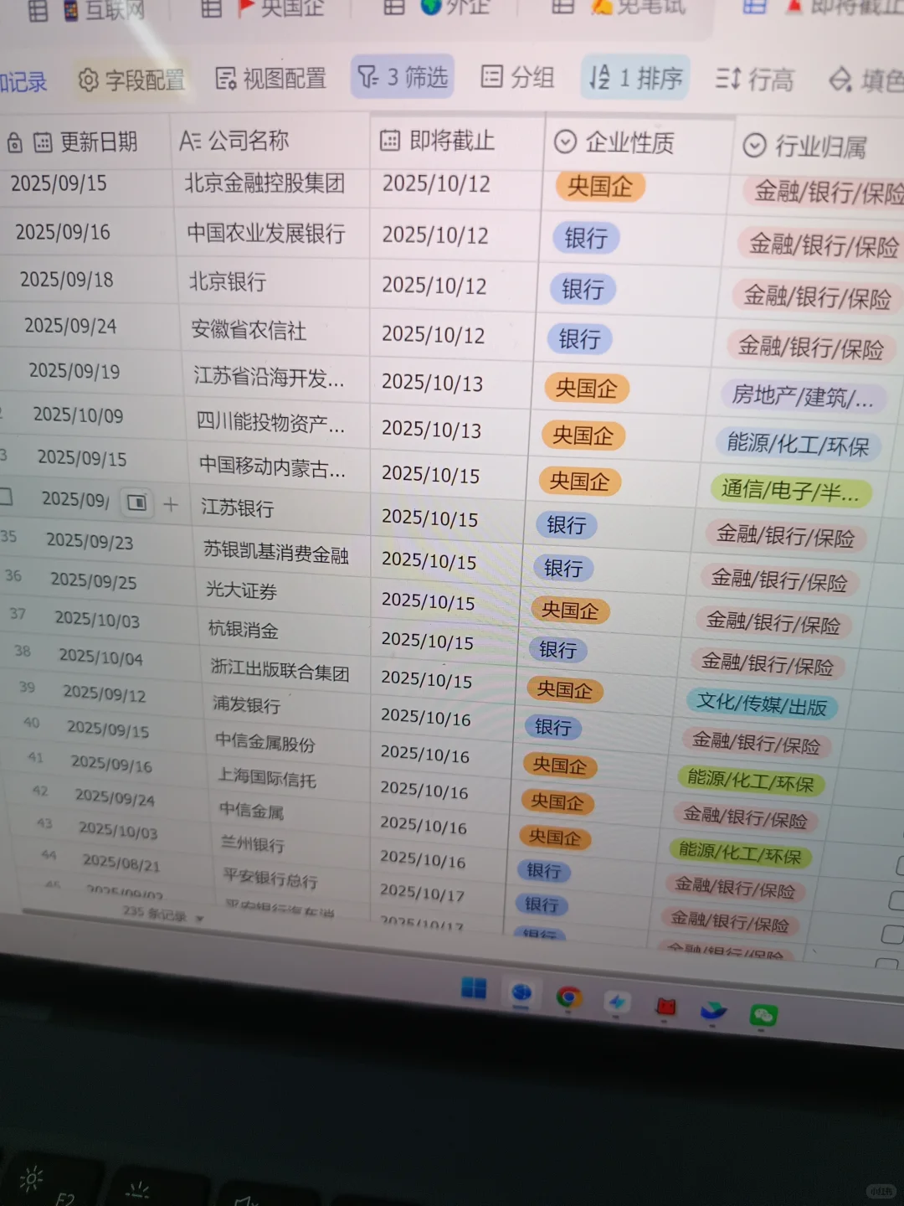Switch to the 即将截止 view tab
The width and height of the screenshot is (904, 1206).
[x=823, y=8]
